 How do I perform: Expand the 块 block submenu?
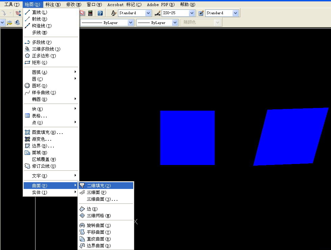[51, 109]
